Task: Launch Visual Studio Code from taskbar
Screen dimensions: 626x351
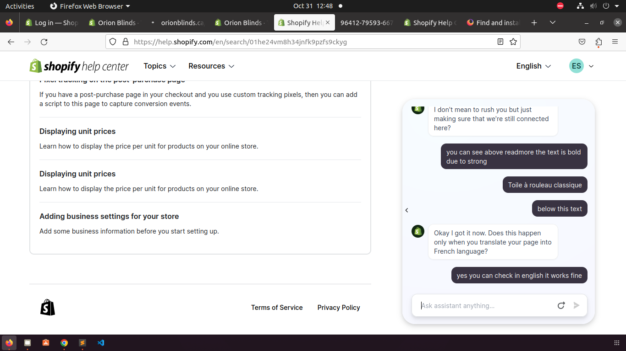Action: (101, 343)
